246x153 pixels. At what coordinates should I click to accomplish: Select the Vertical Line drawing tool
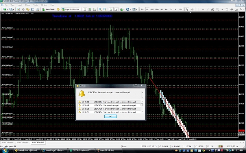point(198,9)
